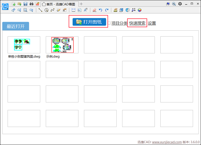Click the save floppy disk icon
The width and height of the screenshot is (201, 145).
(x=25, y=4)
